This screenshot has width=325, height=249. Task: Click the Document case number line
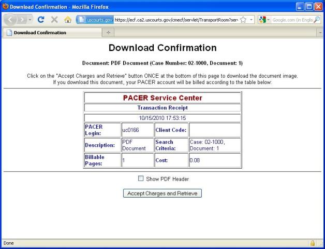(163, 63)
